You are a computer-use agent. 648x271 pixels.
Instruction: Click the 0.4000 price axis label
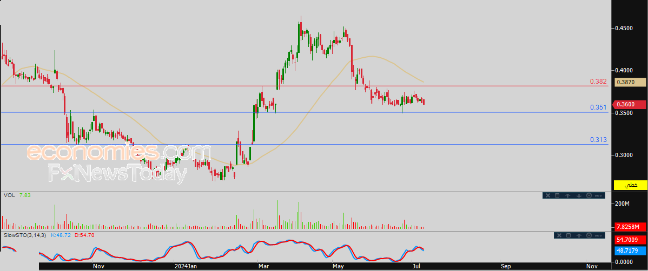[624, 71]
